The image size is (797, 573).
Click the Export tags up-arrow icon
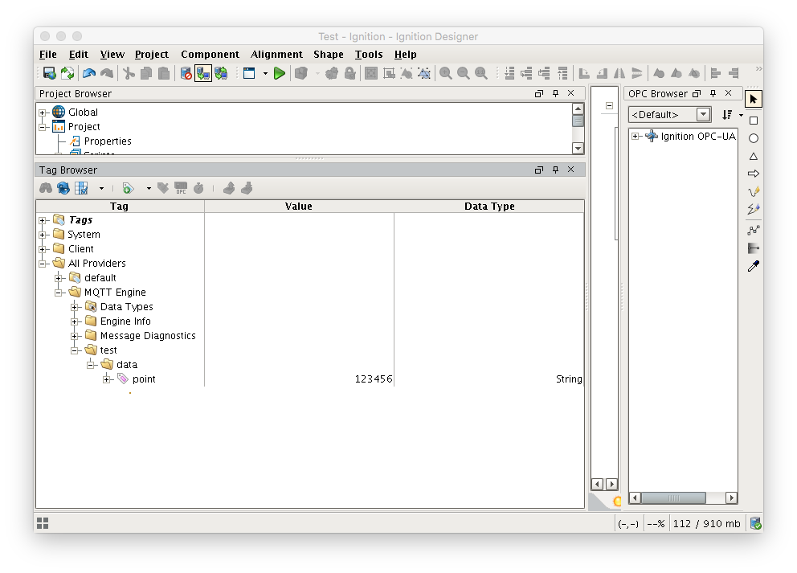229,189
